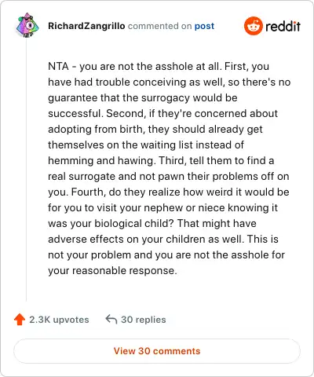Follow the blue "post" link

(x=204, y=27)
